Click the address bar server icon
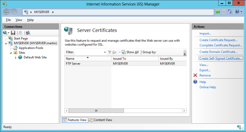This screenshot has height=132, width=246. (26, 12)
